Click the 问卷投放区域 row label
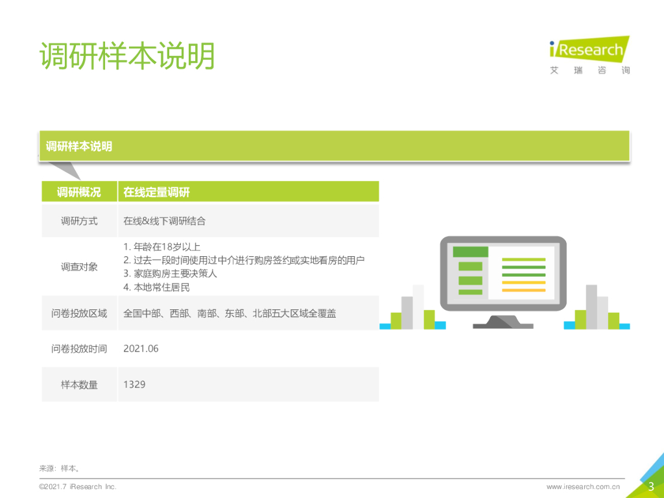This screenshot has height=498, width=664. 79,313
